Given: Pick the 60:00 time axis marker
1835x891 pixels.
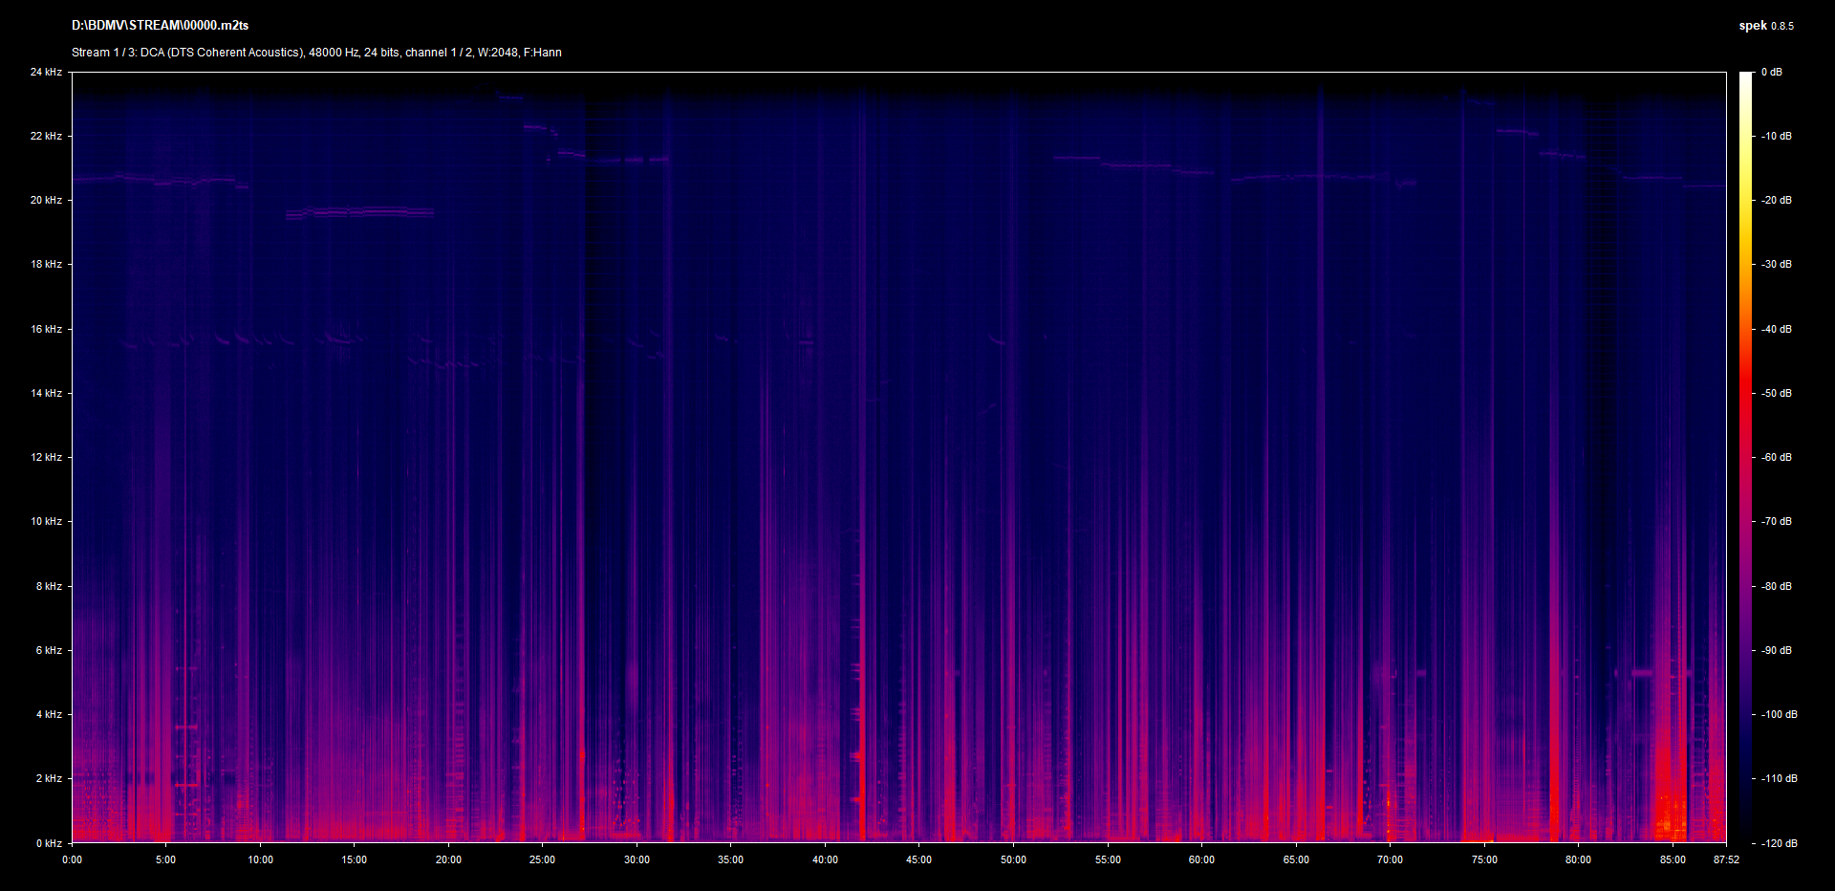Looking at the screenshot, I should pos(1201,859).
